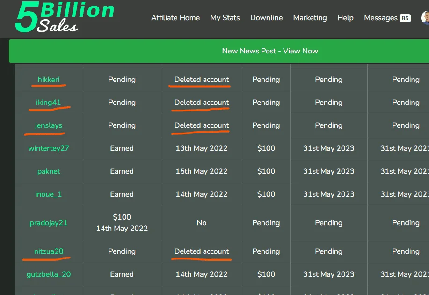This screenshot has width=429, height=295.
Task: Select hikkari's Deleted account cell
Action: pyautogui.click(x=202, y=80)
